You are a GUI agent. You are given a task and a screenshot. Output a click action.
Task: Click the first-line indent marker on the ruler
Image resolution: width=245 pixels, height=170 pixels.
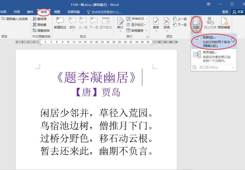pos(40,41)
